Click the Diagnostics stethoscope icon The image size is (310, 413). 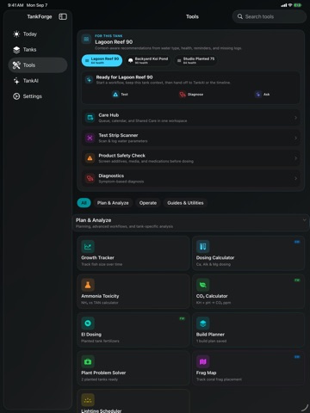tap(90, 178)
